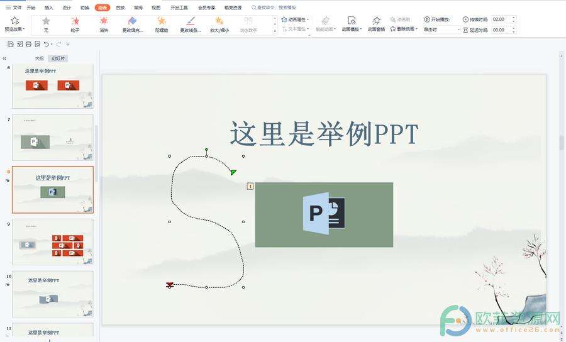Screen dimensions: 566x342
Task: Open the 设计 Design tab
Action: [x=67, y=8]
